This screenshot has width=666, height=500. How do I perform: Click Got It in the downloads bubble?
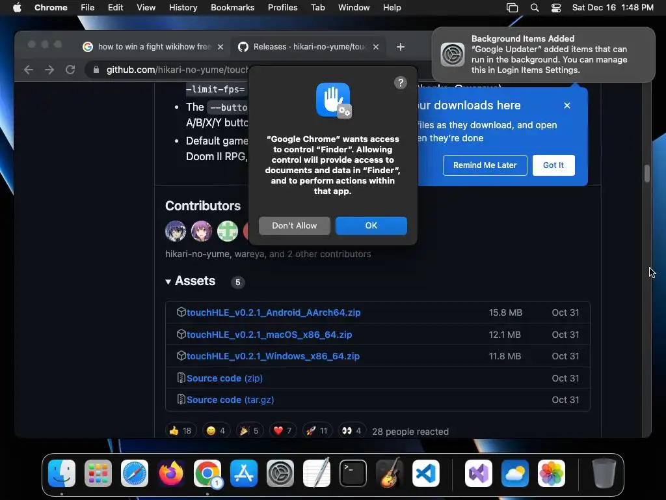[553, 165]
